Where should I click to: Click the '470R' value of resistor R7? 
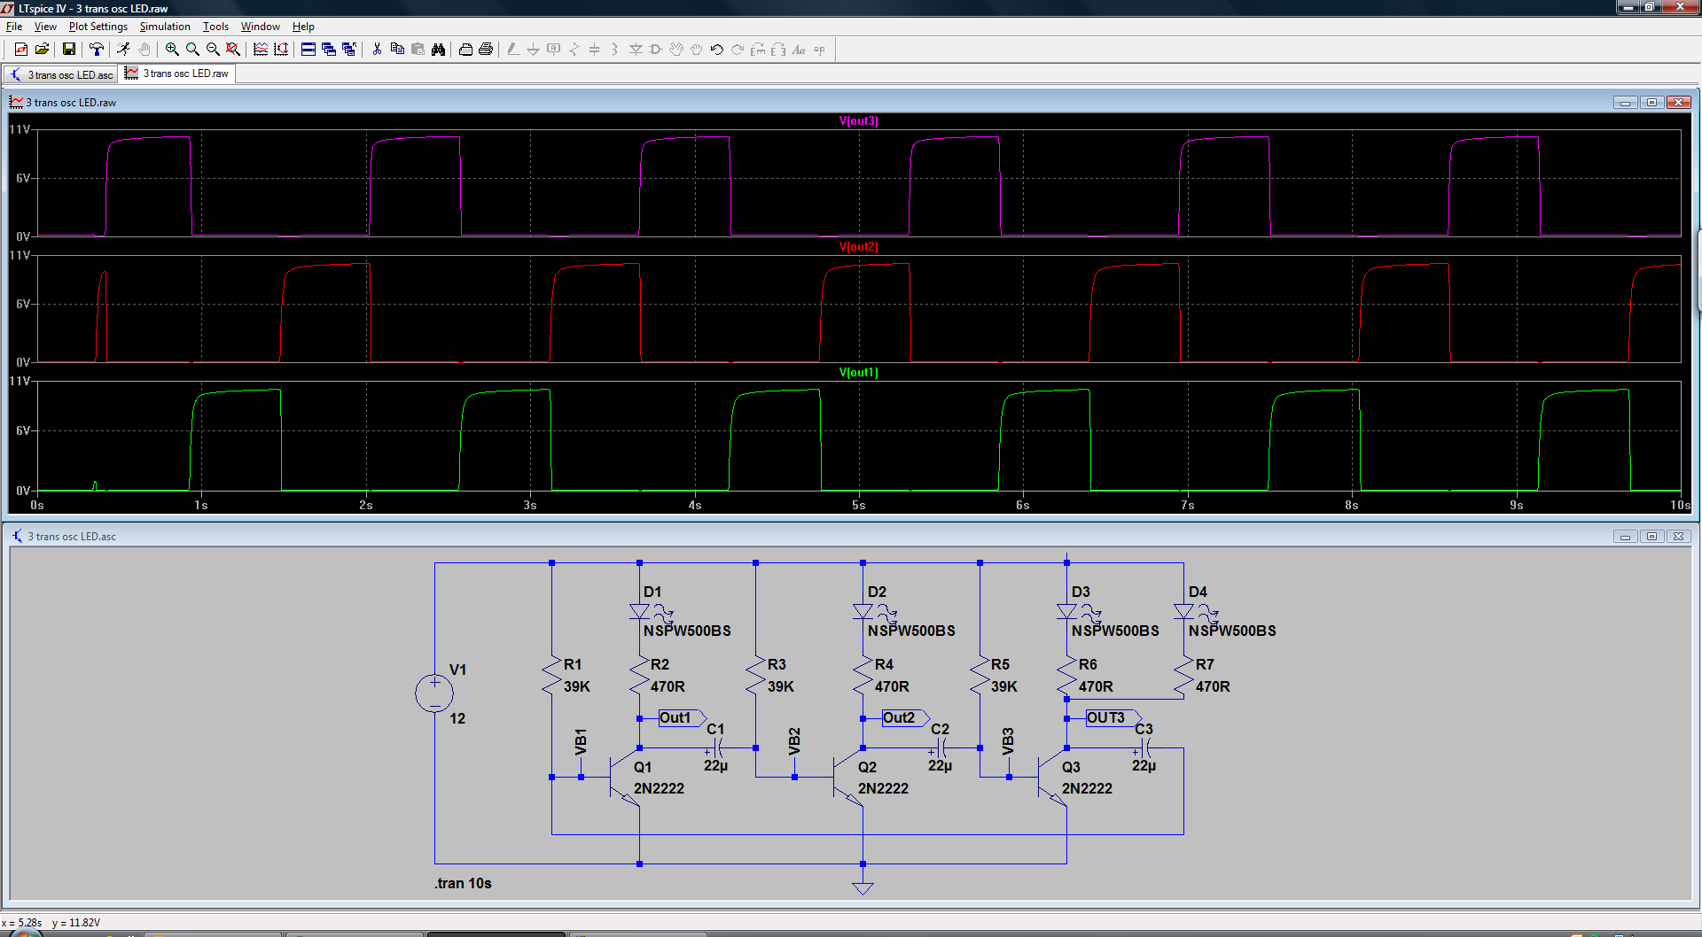coord(1213,686)
